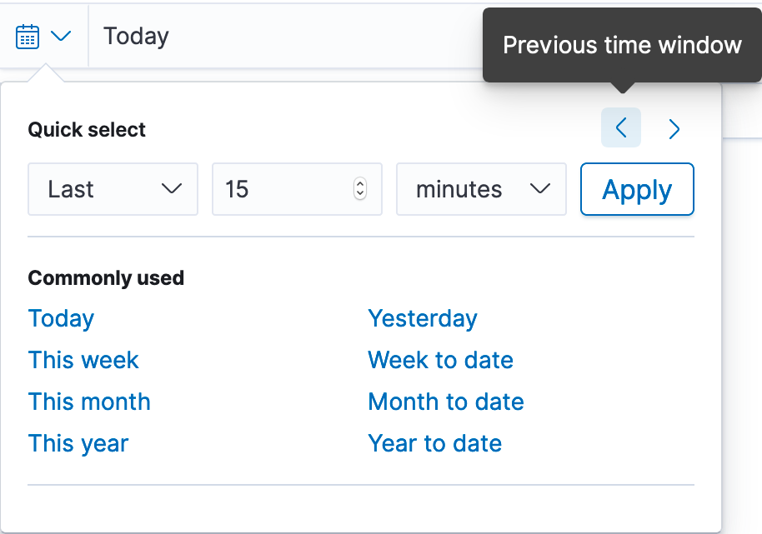This screenshot has width=762, height=534.
Task: Click the chevron arrow inside the Last selector
Action: coord(172,189)
